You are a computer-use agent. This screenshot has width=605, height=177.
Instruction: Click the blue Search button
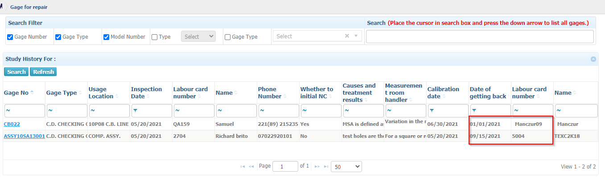coord(16,72)
